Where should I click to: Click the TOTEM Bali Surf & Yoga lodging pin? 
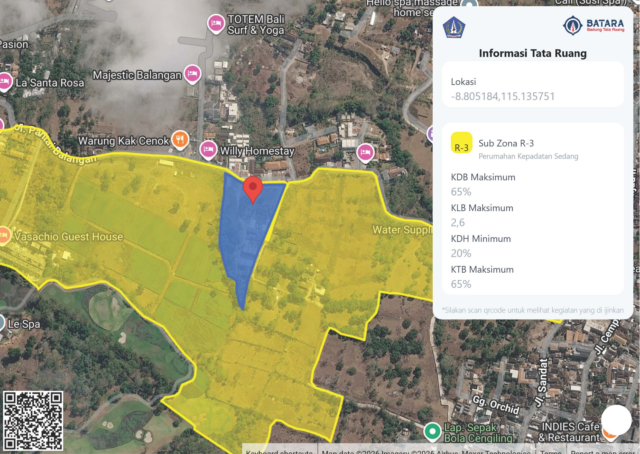[x=216, y=24]
